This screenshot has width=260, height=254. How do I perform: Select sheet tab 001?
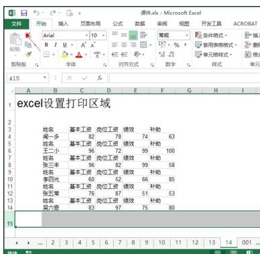pos(247,243)
